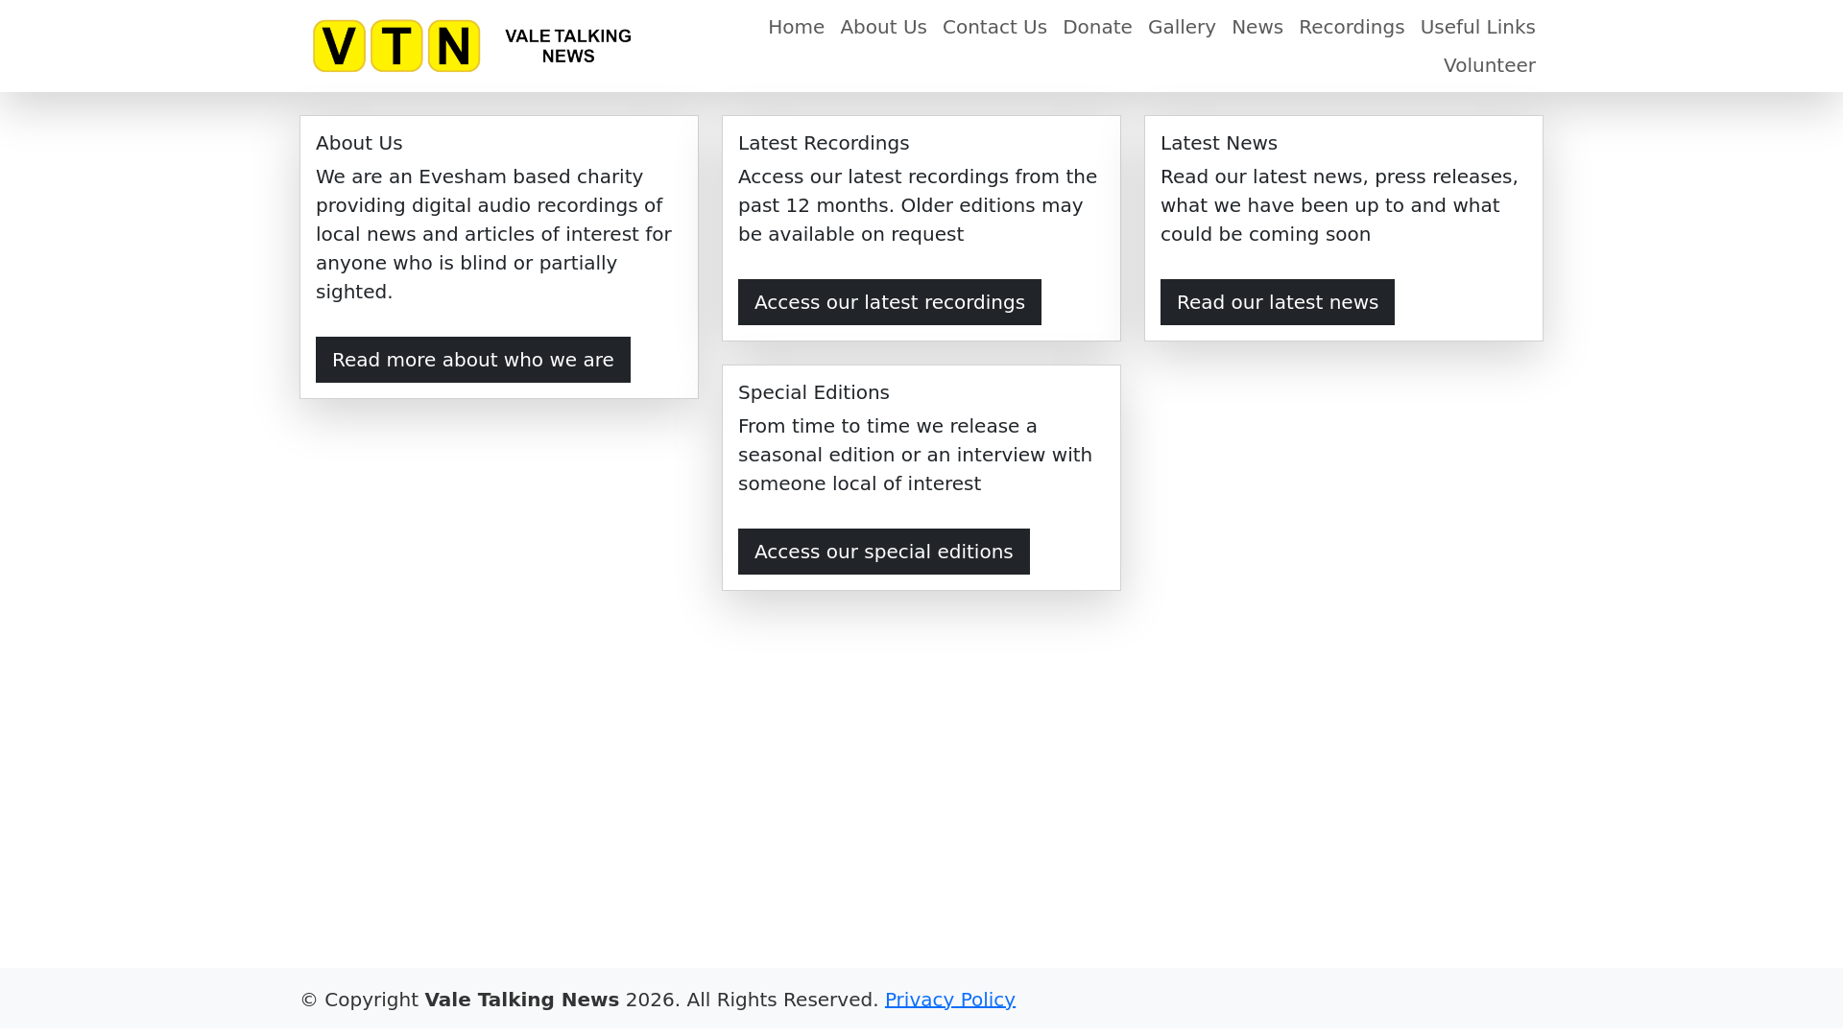
Task: Select the Latest Recordings card heading
Action: [x=824, y=143]
